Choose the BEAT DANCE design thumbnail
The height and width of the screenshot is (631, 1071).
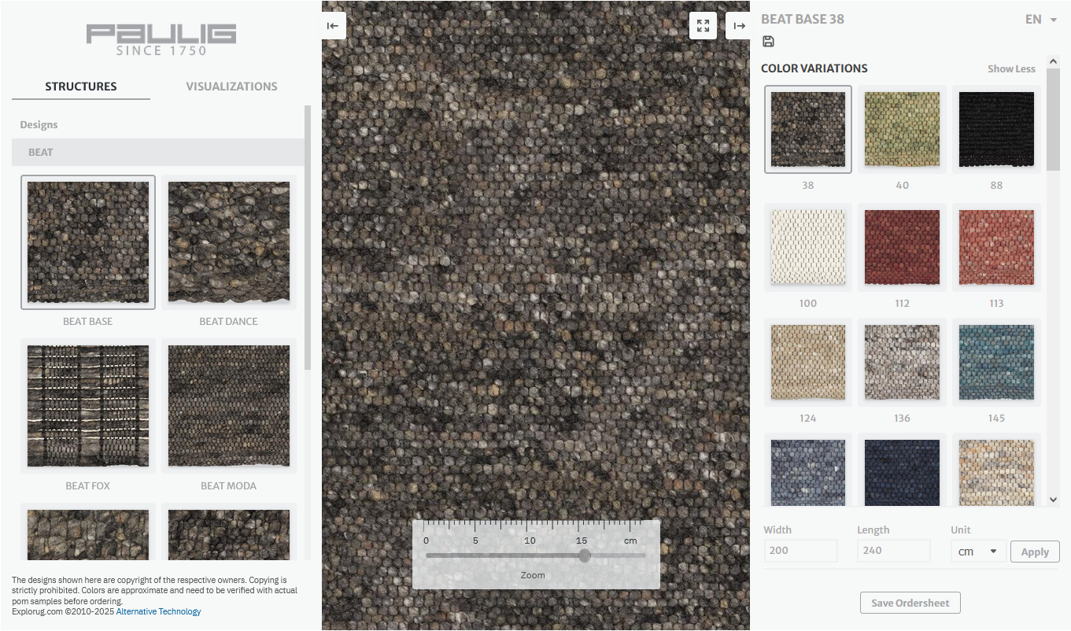pos(229,242)
